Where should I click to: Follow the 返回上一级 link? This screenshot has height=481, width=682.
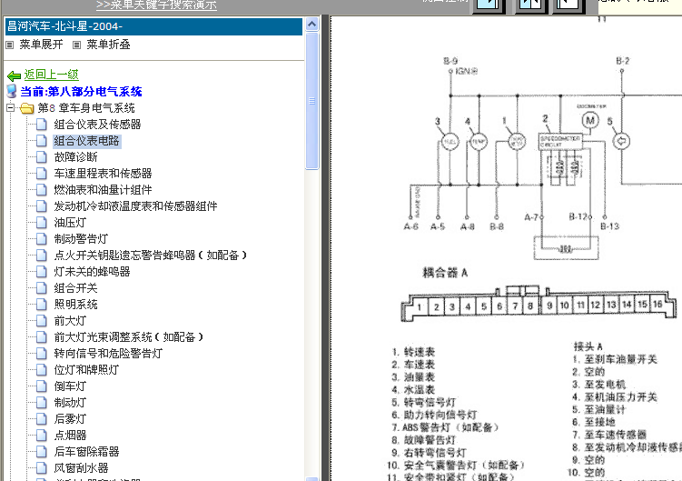click(x=52, y=75)
